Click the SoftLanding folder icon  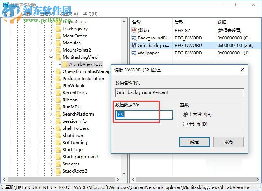58,143
